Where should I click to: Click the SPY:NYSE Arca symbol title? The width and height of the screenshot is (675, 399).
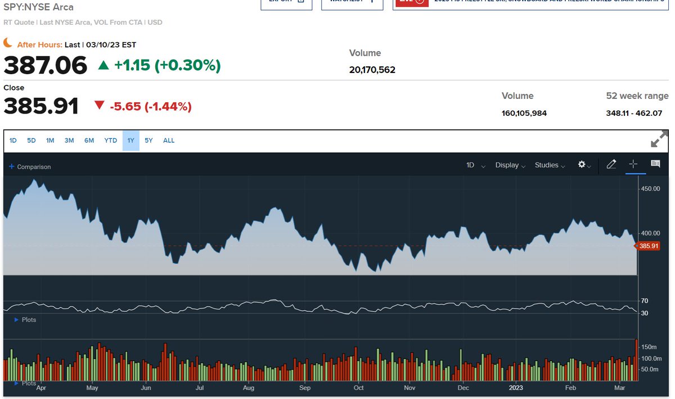[39, 7]
